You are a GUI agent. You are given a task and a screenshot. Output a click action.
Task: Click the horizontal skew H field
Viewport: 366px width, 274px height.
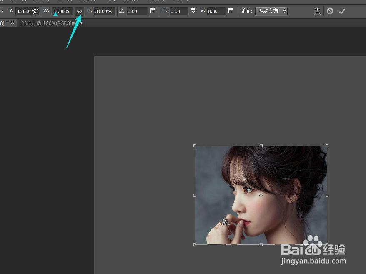(178, 11)
